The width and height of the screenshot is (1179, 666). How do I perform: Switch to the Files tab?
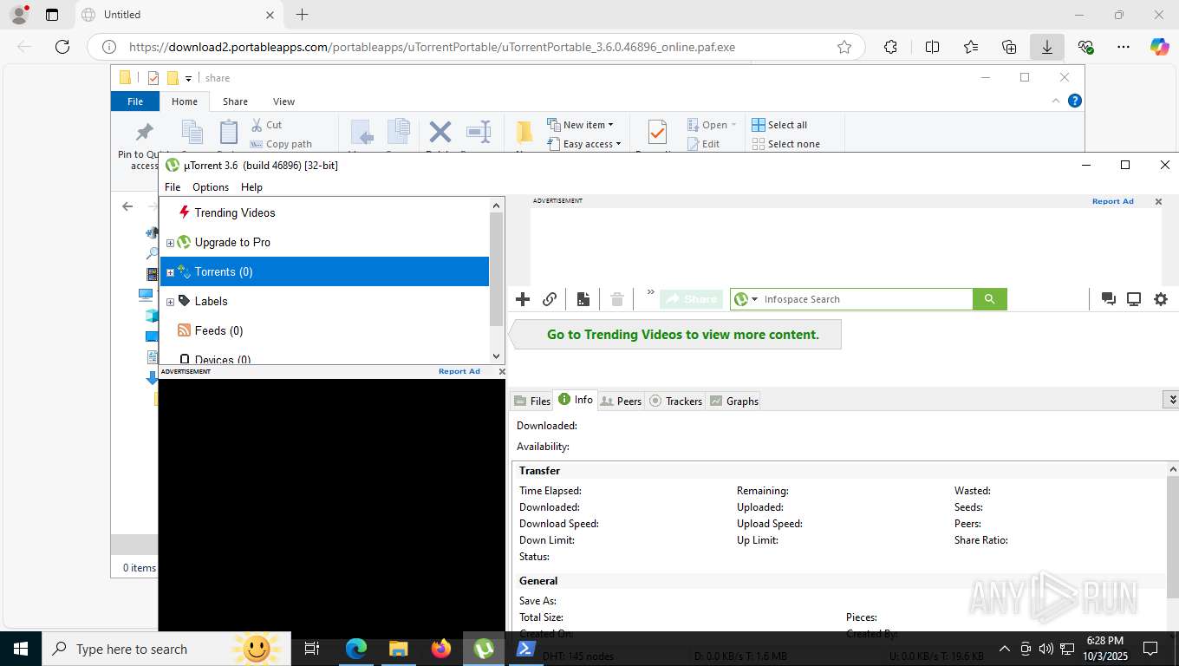click(x=532, y=401)
